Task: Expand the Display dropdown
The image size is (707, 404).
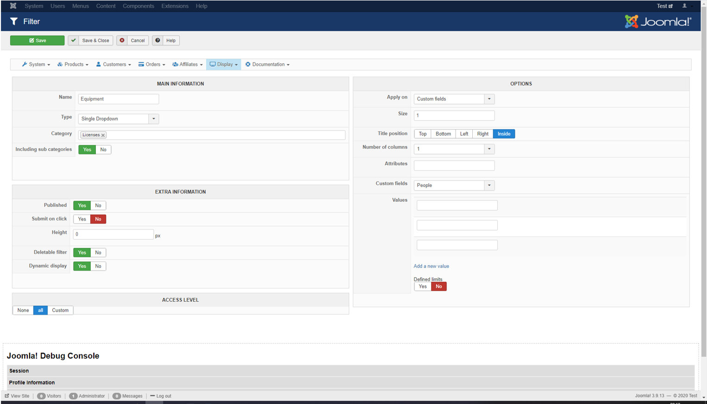Action: click(x=224, y=64)
